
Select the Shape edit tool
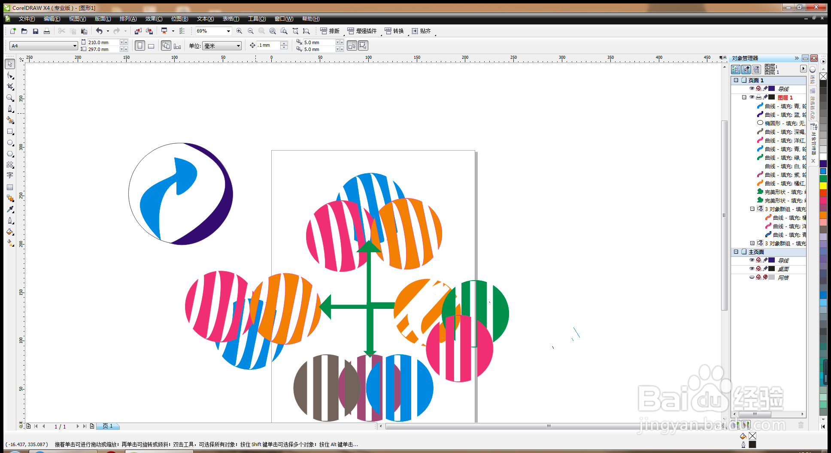[x=10, y=75]
